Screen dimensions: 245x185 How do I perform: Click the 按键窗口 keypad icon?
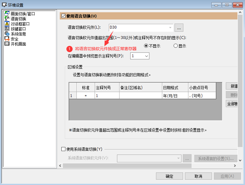[7, 29]
